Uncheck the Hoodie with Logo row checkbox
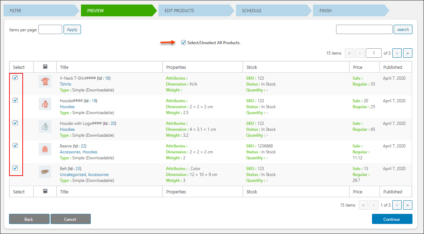The width and height of the screenshot is (424, 234). [15, 123]
